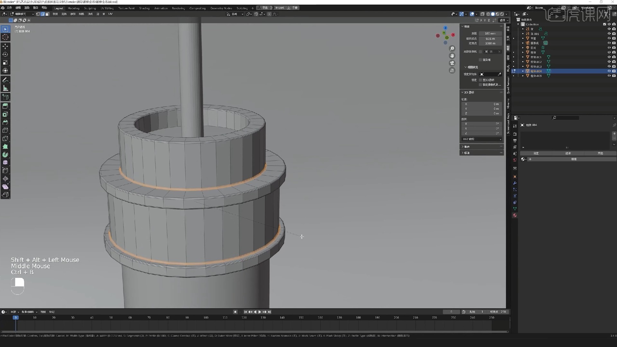Screen dimensions: 617x347
Task: Toggle viewport visibility of 平面 object
Action: point(609,38)
